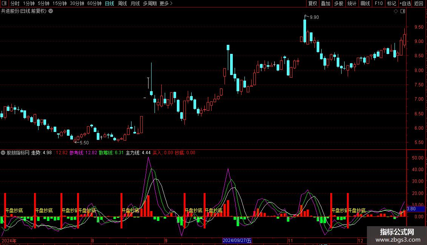The width and height of the screenshot is (427, 245).
Task: Click the diamond icon on main chart
Action: tap(396, 11)
